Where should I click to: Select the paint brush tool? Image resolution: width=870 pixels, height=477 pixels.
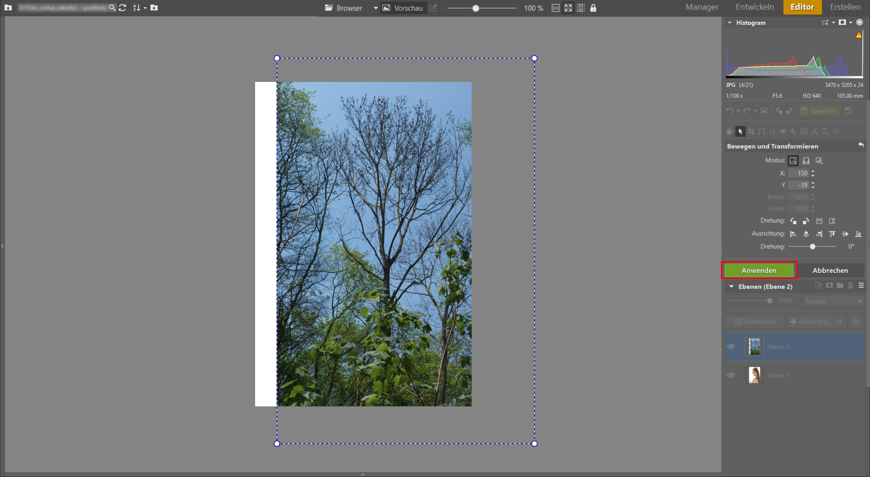815,132
